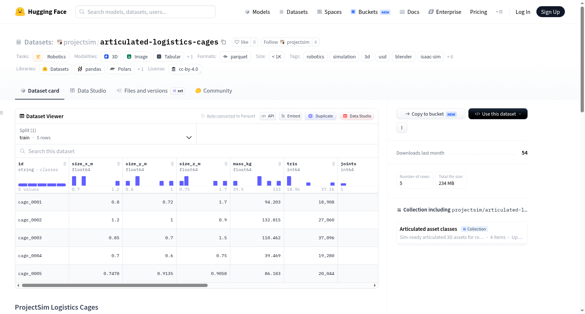Switch to the Dataset card tab
585x314 pixels.
click(x=40, y=91)
